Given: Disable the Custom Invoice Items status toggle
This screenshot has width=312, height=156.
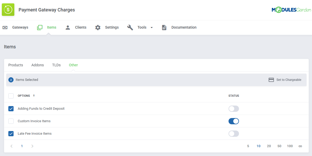Looking at the screenshot, I should 233,121.
